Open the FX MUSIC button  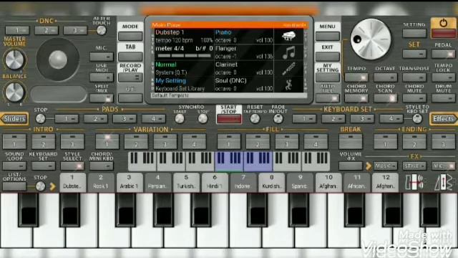[385, 166]
